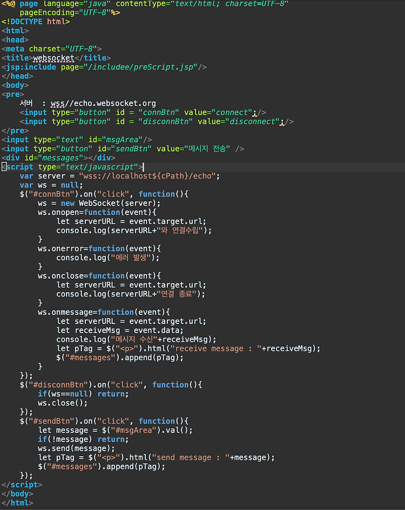Viewport: 405px width, 510px height.
Task: Click the ws.send(message); line
Action: pyautogui.click(x=77, y=449)
